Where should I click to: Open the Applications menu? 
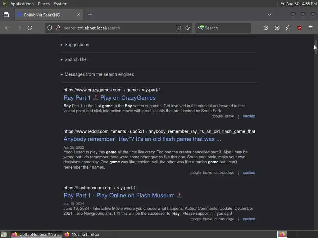[x=22, y=4]
